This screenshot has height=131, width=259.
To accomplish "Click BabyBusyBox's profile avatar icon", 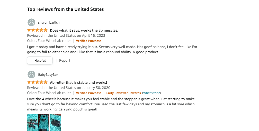I will point(31,74).
